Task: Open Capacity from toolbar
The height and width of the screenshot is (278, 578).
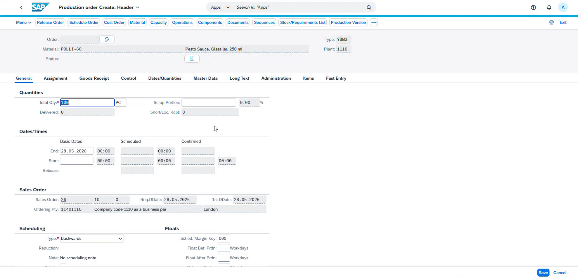Action: click(x=159, y=23)
